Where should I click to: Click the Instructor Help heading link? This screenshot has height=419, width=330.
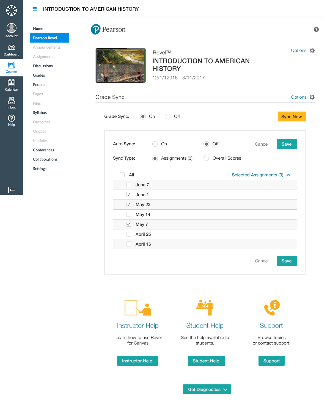(138, 326)
